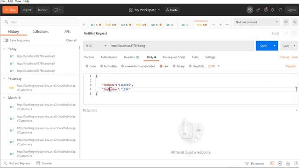Open the Pre-request Script tab
This screenshot has width=299, height=168.
pos(174,57)
